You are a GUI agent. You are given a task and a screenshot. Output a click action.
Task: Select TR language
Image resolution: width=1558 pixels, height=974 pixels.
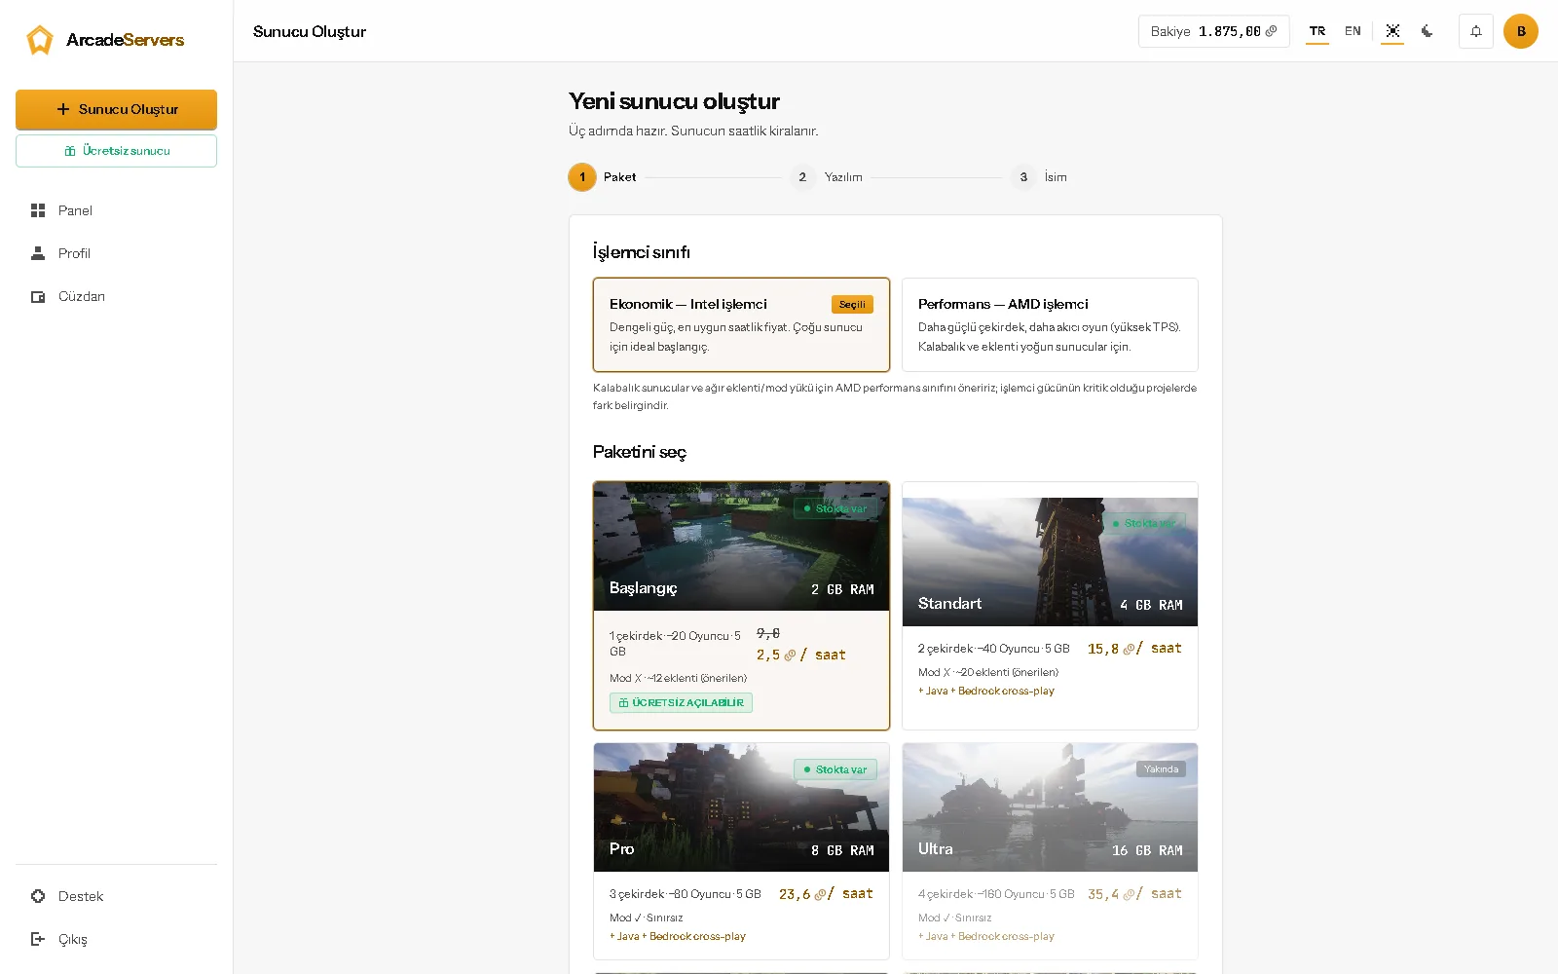pos(1317,31)
